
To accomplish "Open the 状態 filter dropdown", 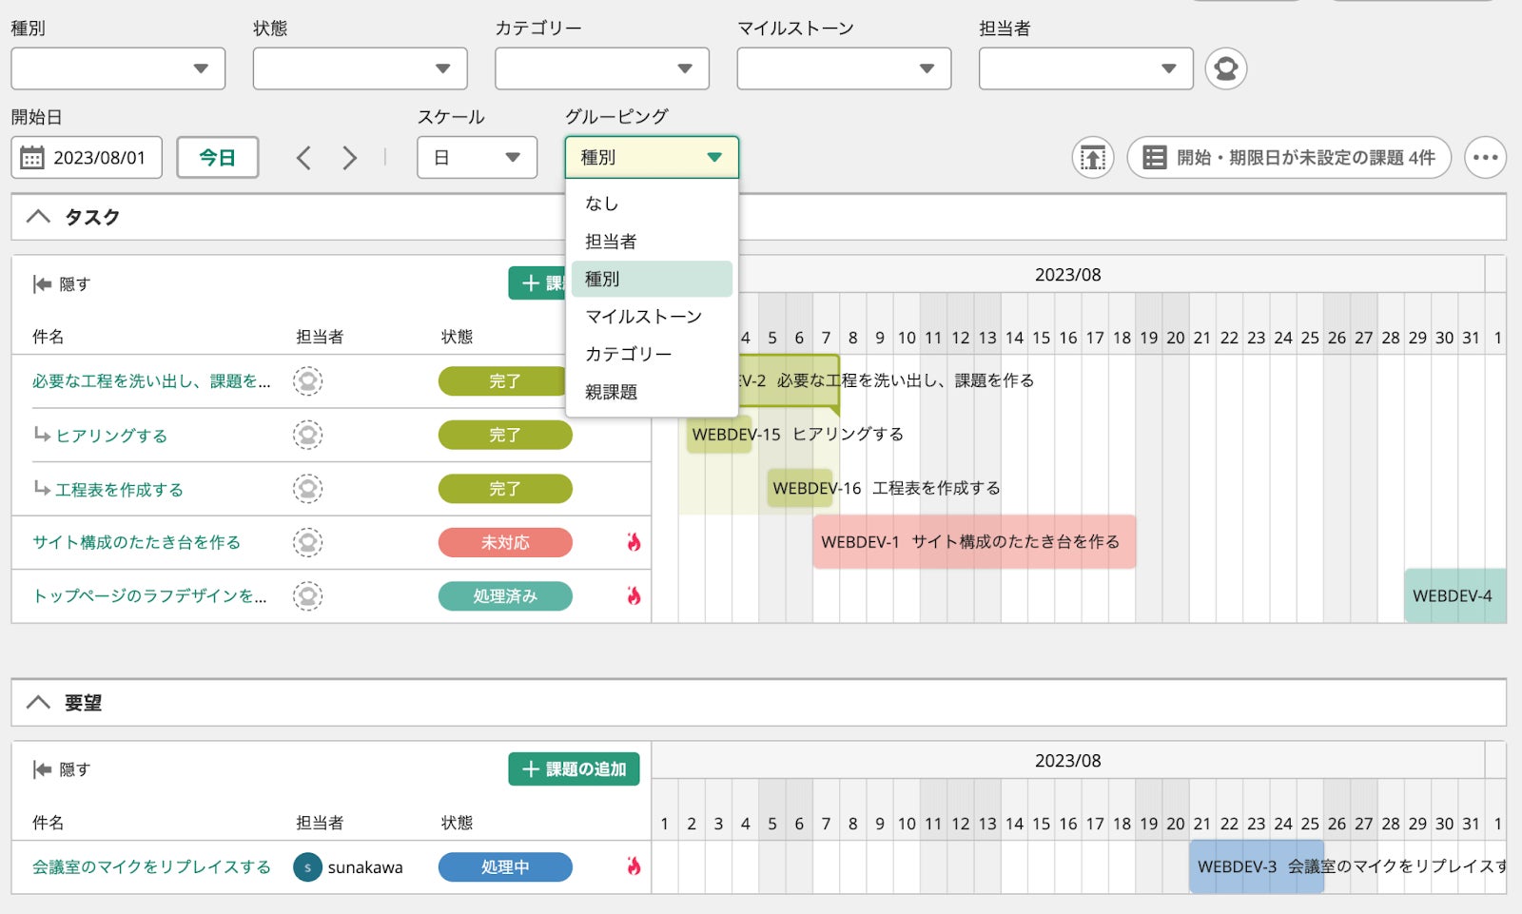I will click(x=361, y=68).
